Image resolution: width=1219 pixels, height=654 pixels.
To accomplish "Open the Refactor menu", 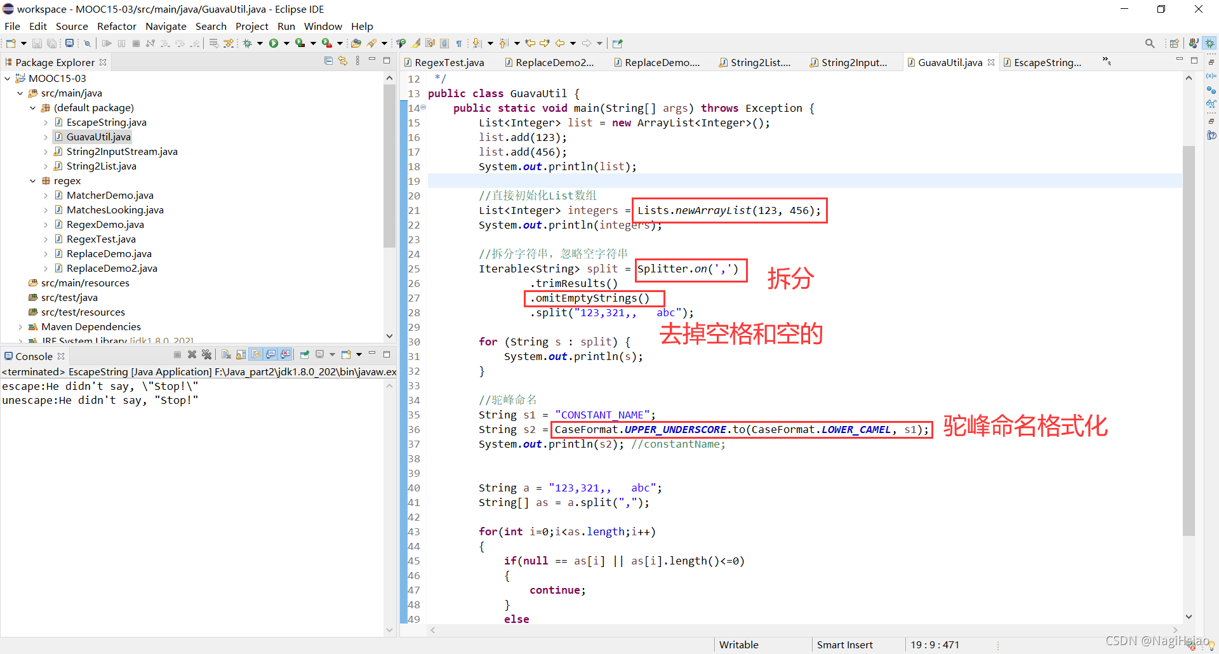I will (x=116, y=26).
